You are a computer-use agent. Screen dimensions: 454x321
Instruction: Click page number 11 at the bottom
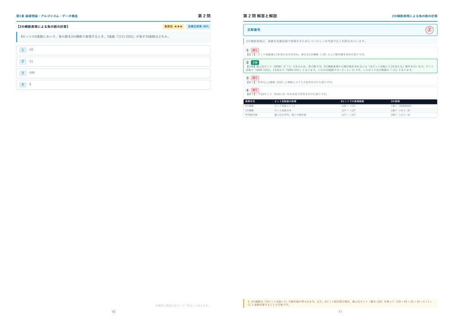[x=340, y=312]
